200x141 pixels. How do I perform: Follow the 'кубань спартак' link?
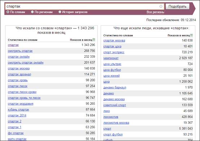(x=18, y=110)
